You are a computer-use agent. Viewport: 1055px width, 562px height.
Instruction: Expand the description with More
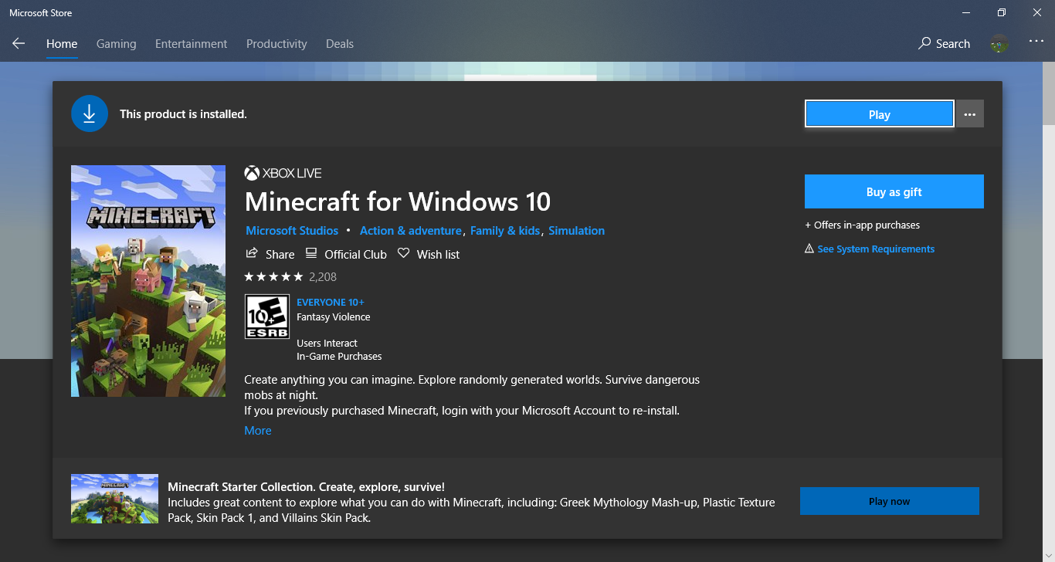click(x=258, y=431)
